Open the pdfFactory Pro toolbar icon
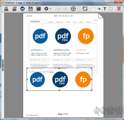The image size is (124, 120). (x=22, y=9)
